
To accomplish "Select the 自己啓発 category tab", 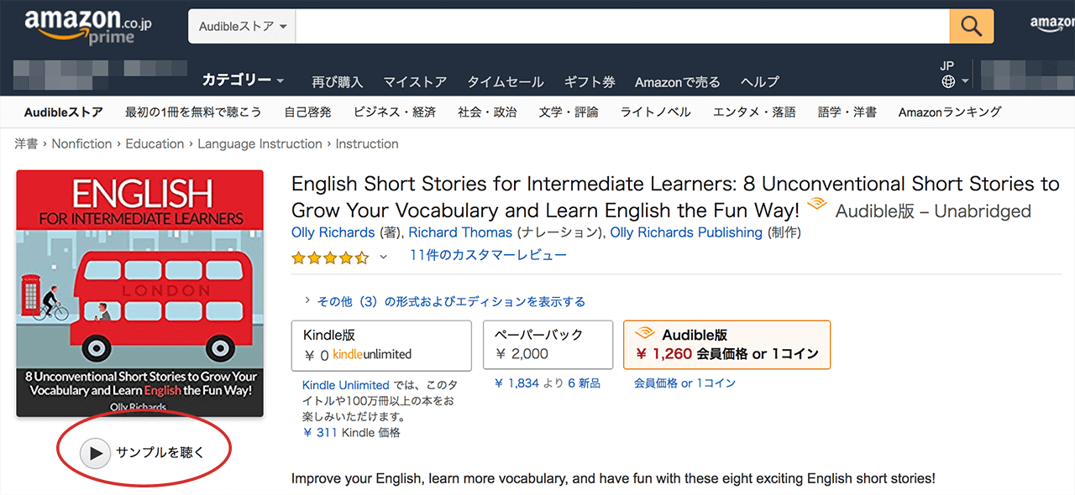I will click(307, 112).
